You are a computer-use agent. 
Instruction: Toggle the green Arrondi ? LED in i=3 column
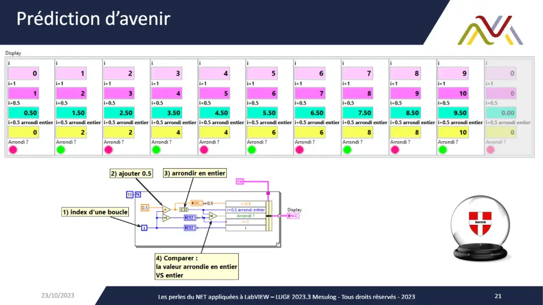(156, 150)
